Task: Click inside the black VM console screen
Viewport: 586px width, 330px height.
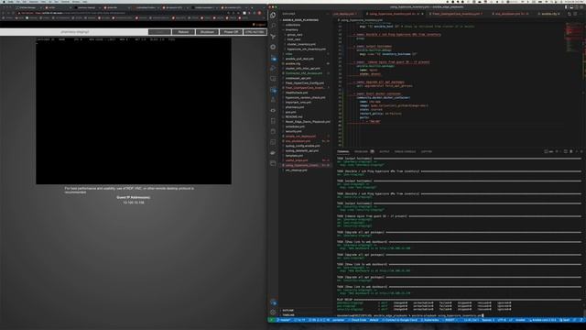Action: point(134,112)
